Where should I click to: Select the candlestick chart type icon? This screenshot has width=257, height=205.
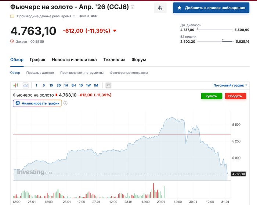[15, 85]
